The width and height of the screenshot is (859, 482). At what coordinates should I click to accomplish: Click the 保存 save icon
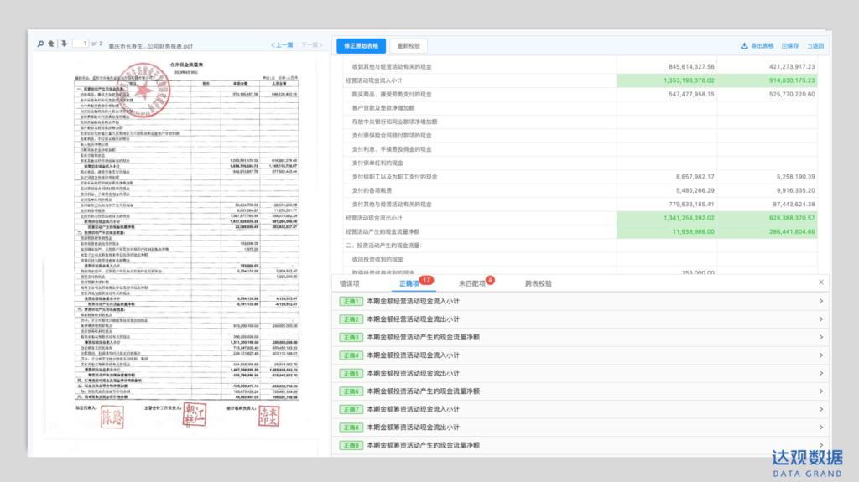click(x=784, y=46)
